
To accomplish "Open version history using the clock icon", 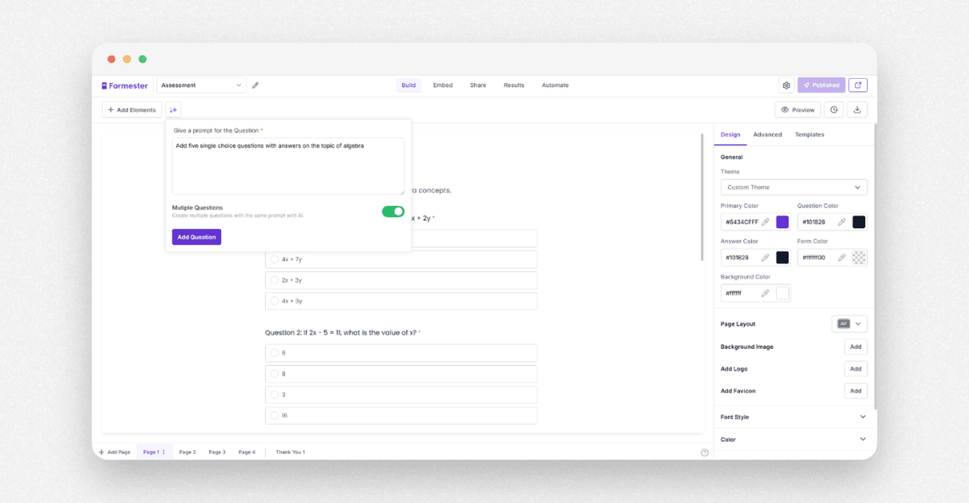I will (x=833, y=109).
